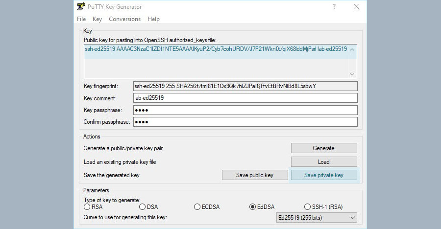Click the Load button
441x229 pixels.
pyautogui.click(x=324, y=162)
